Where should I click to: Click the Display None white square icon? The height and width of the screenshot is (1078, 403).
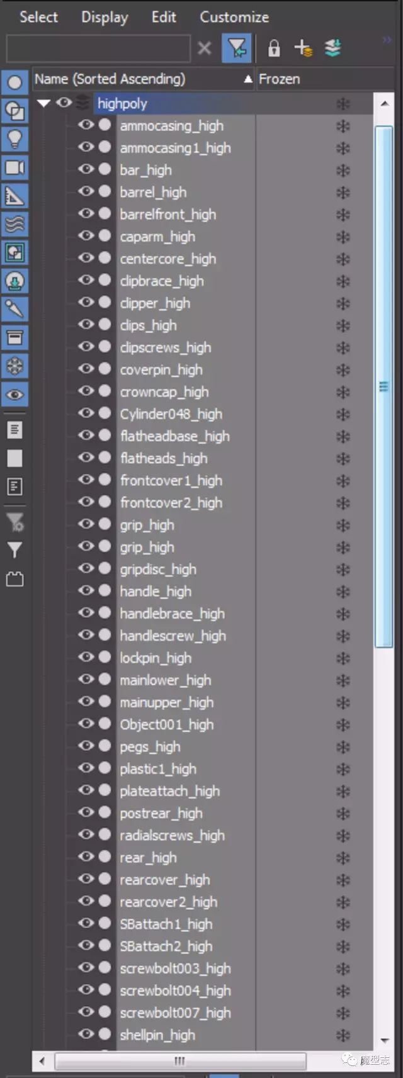(x=14, y=458)
